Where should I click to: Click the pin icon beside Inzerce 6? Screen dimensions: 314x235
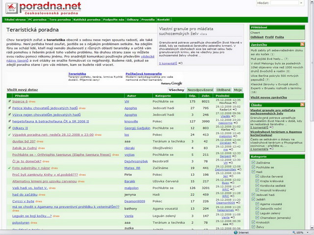pos(9,101)
